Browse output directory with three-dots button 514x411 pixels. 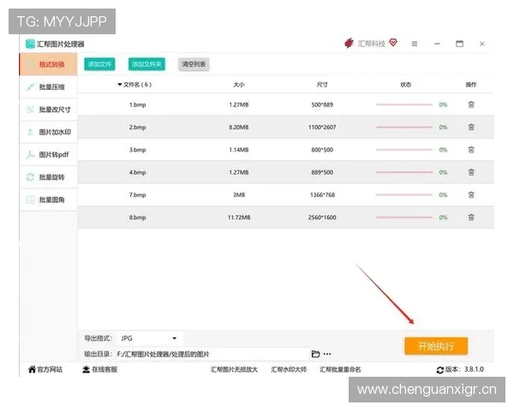[327, 354]
